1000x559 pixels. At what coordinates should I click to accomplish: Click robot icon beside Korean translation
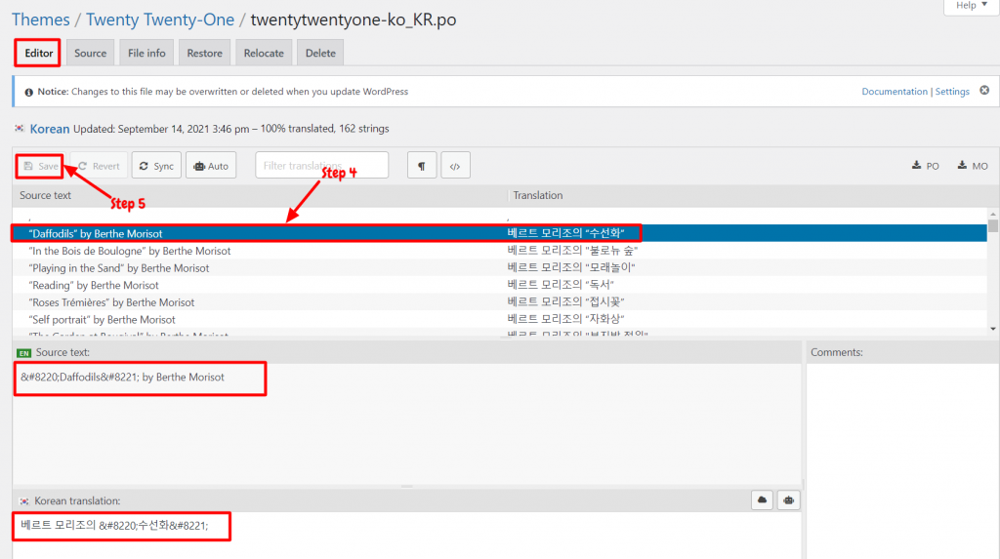(x=789, y=500)
